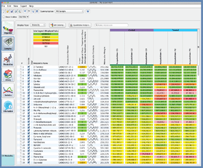Open the Display Type Intensity dropdown

click(x=38, y=25)
